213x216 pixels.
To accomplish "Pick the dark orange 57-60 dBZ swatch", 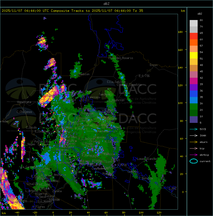I will pos(194,42).
